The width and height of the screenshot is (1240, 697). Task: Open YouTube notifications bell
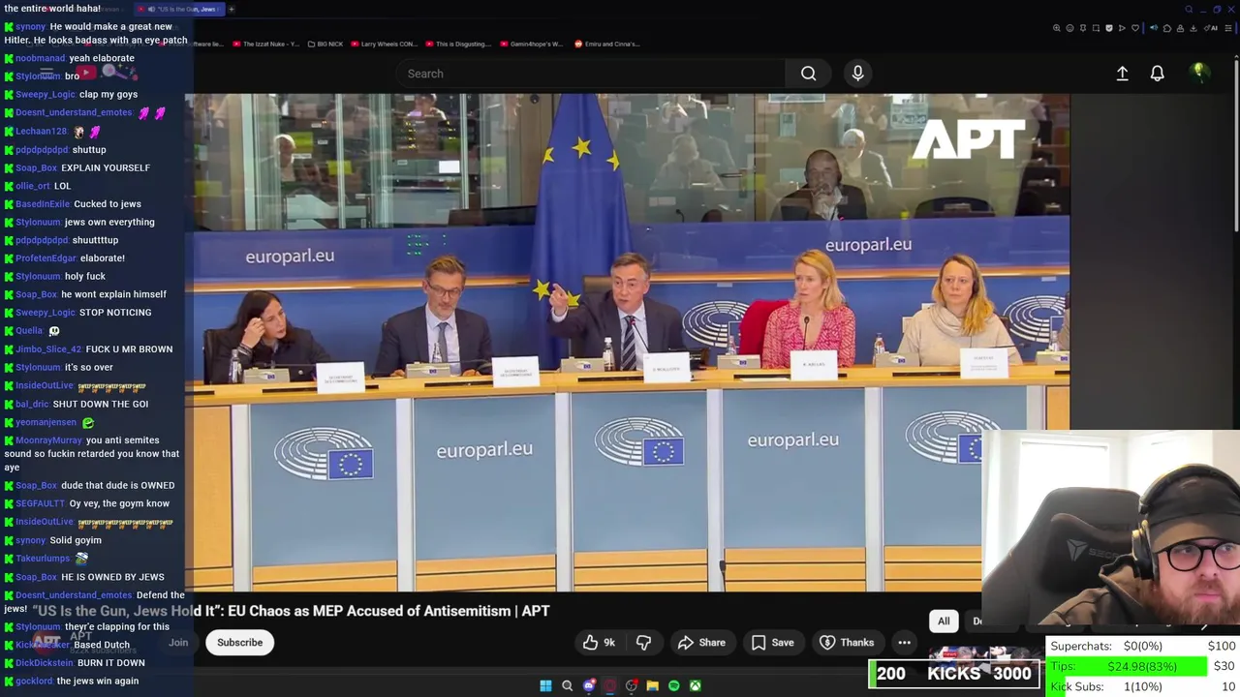tap(1157, 74)
